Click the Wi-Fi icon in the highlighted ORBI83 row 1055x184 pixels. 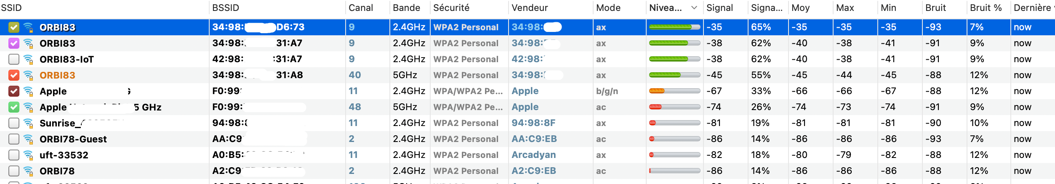(28, 28)
